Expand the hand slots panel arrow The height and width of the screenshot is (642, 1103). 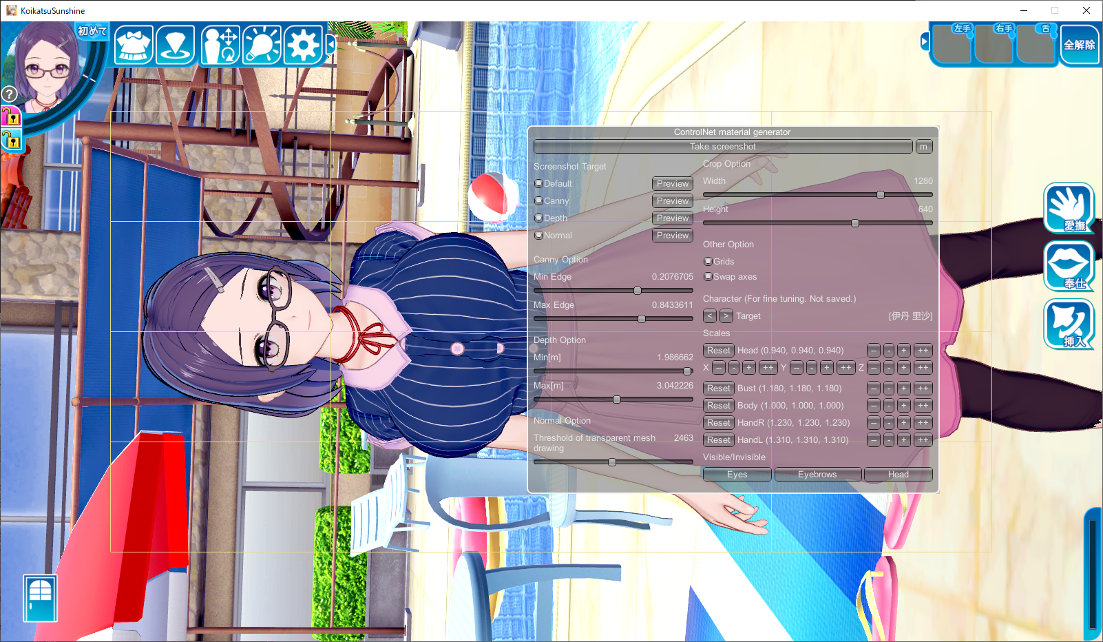click(925, 42)
